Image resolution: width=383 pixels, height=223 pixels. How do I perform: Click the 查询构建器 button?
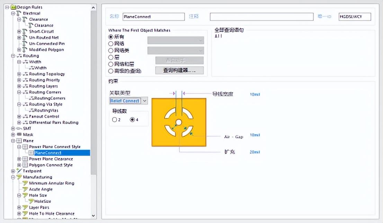click(179, 70)
